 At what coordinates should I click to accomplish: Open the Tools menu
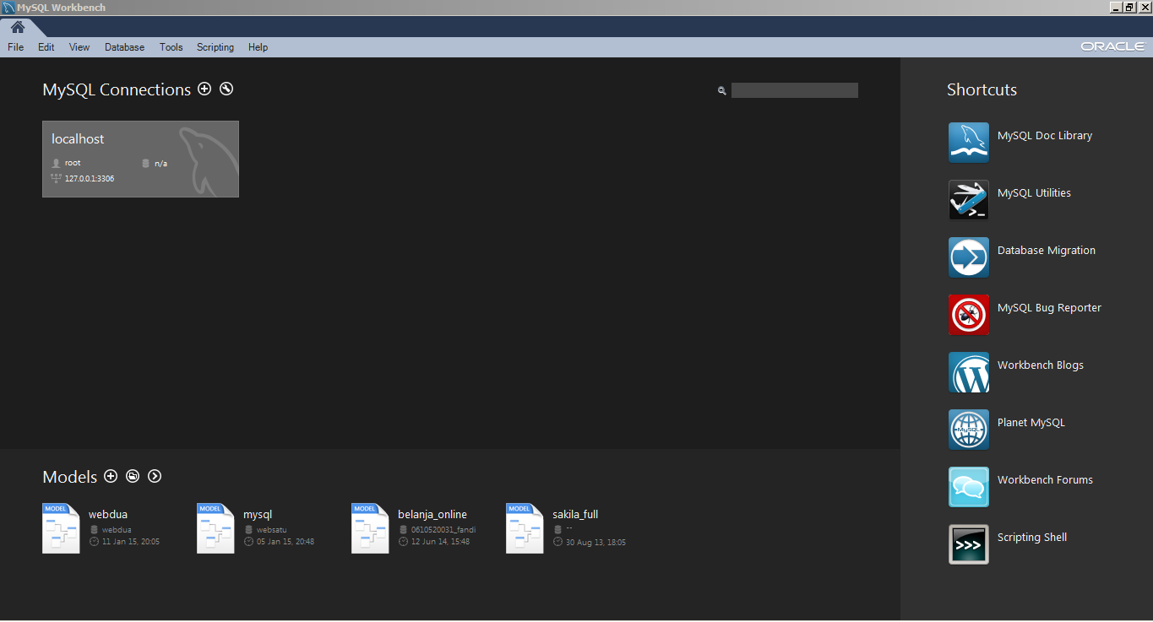pyautogui.click(x=171, y=47)
